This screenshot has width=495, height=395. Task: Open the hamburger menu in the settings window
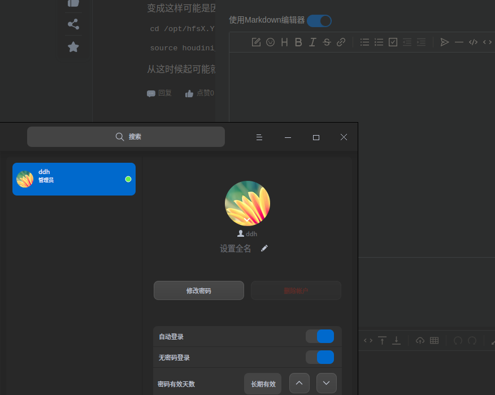pos(259,137)
